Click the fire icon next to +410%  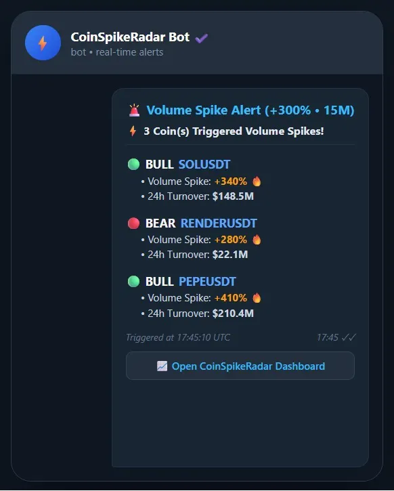(x=257, y=298)
